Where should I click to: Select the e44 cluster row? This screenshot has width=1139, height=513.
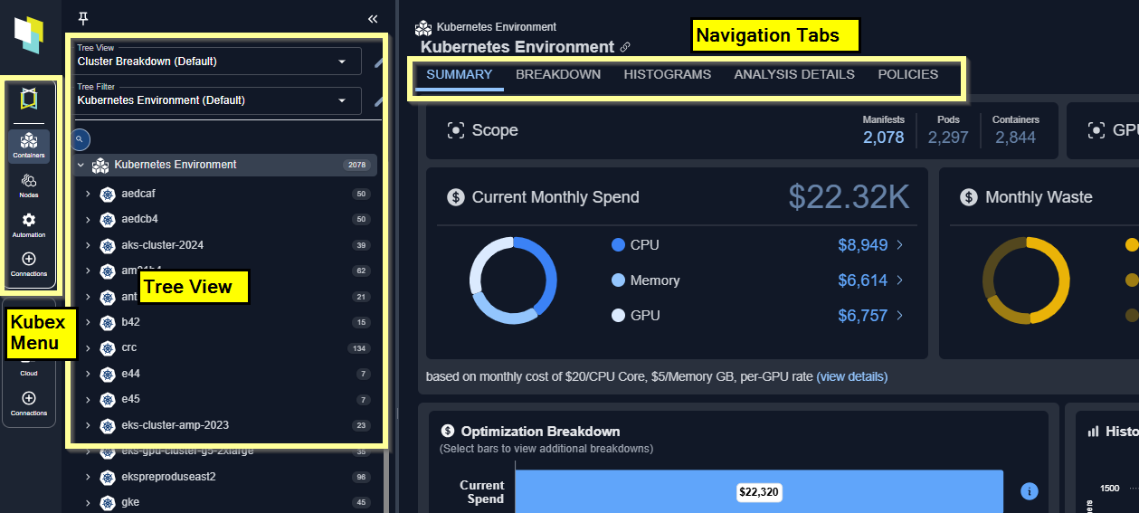click(x=225, y=374)
